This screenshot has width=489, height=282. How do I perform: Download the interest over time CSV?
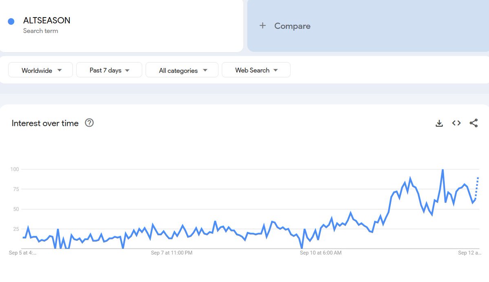pyautogui.click(x=439, y=123)
